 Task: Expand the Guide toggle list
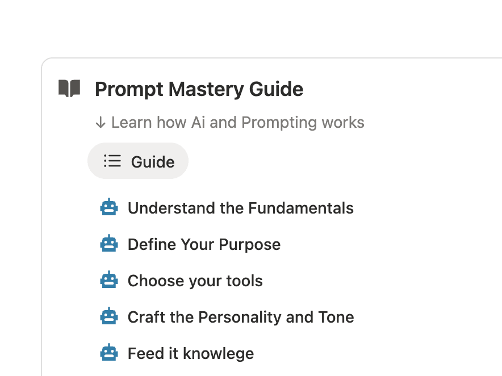tap(138, 161)
